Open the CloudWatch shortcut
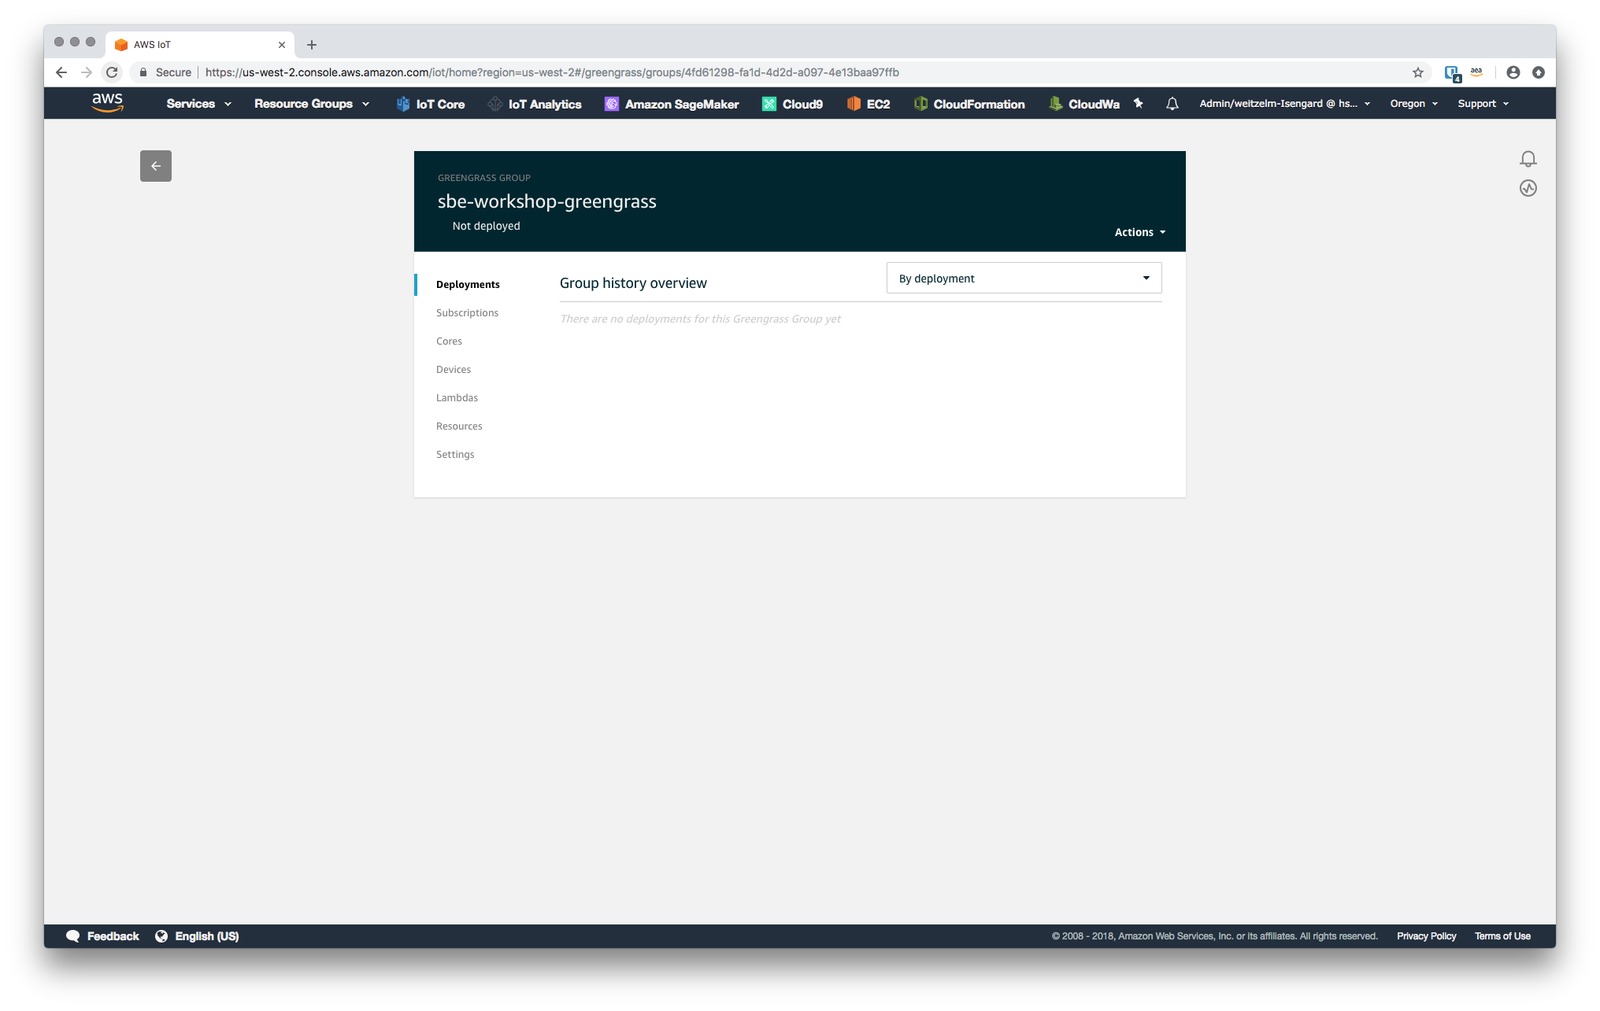Image resolution: width=1600 pixels, height=1011 pixels. point(1084,104)
